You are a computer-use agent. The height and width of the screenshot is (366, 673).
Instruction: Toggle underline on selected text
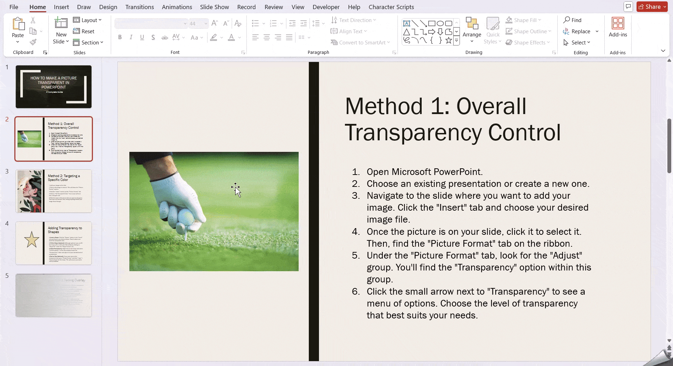pyautogui.click(x=142, y=37)
